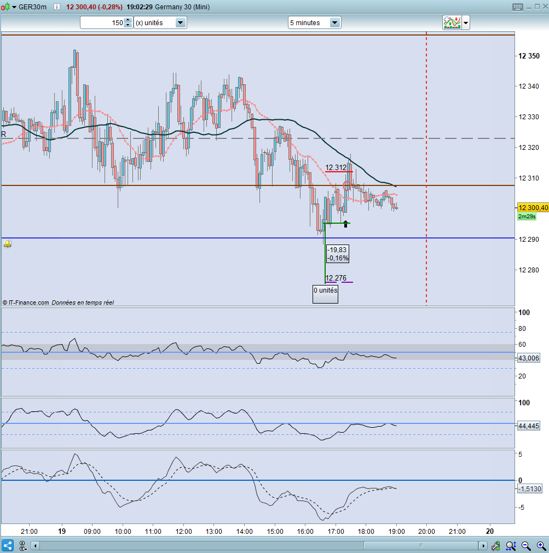Click the zoom in magnifier icon

pyautogui.click(x=541, y=546)
